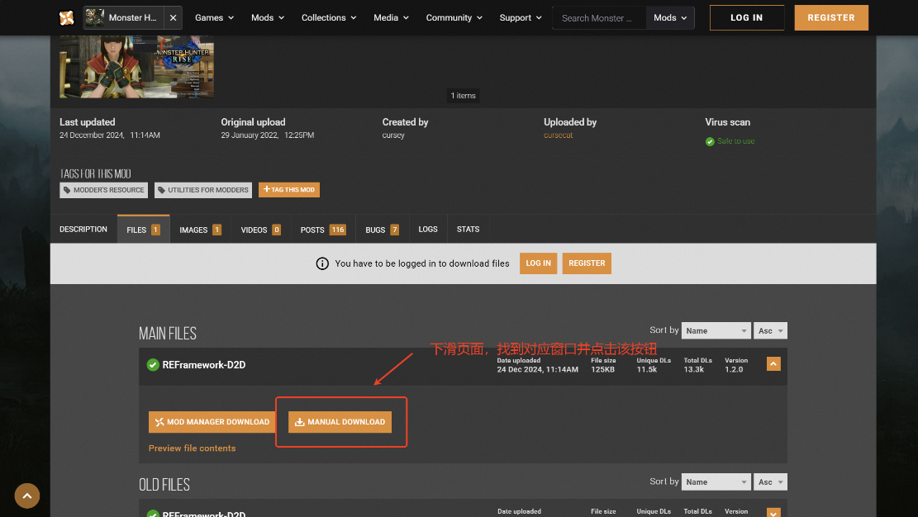Open the Preview file contents link
Screen dimensions: 918x517
click(x=192, y=448)
